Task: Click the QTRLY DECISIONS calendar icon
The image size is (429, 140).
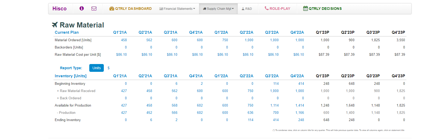Action: pyautogui.click(x=305, y=9)
